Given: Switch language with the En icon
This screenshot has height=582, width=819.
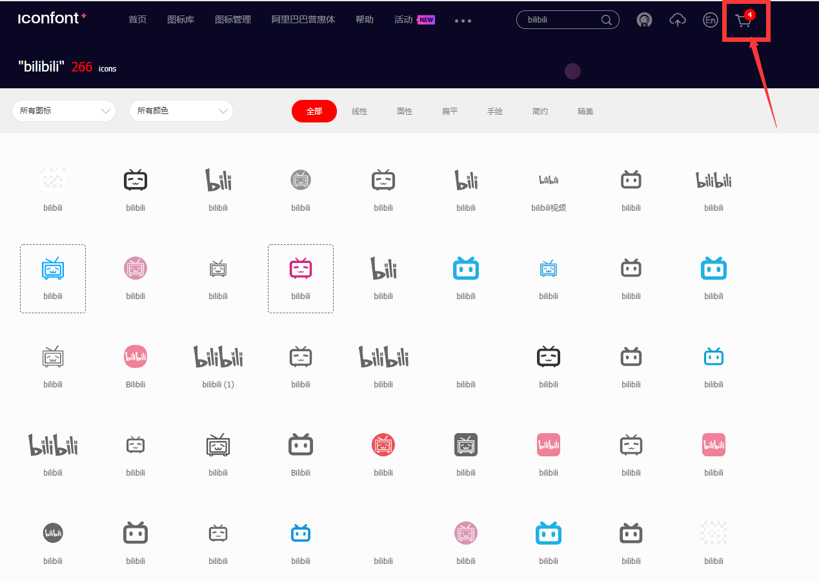Looking at the screenshot, I should point(710,20).
